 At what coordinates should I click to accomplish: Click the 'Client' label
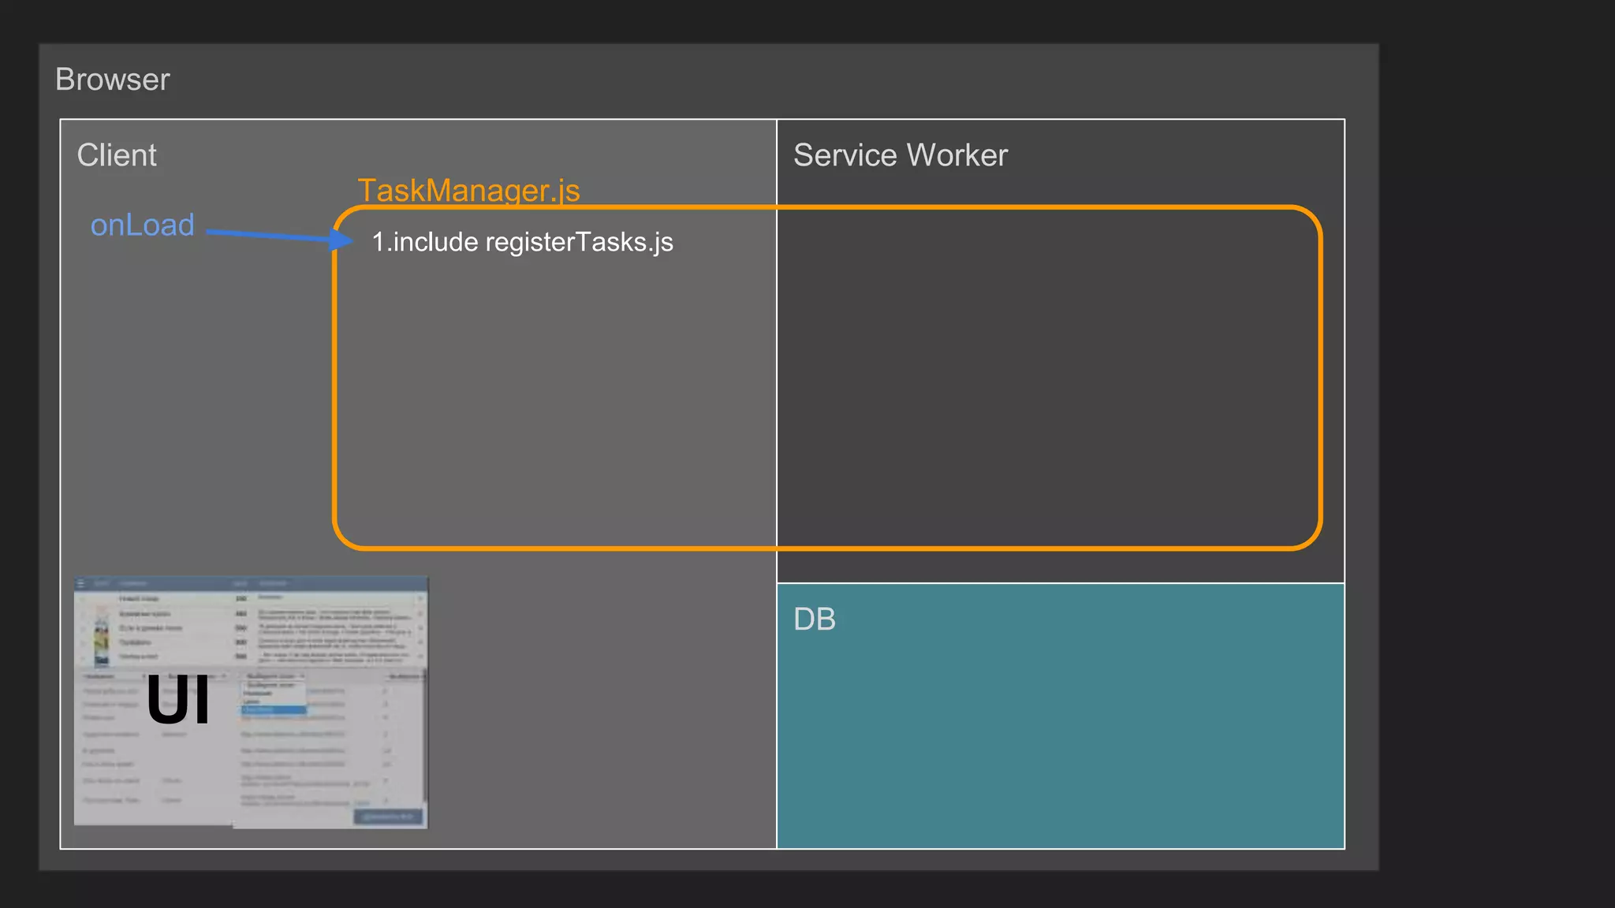pyautogui.click(x=117, y=155)
